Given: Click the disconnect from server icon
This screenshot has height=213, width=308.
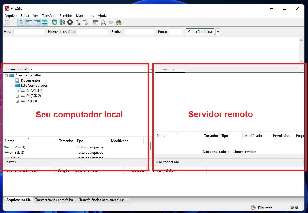Looking at the screenshot, I should [x=78, y=22].
